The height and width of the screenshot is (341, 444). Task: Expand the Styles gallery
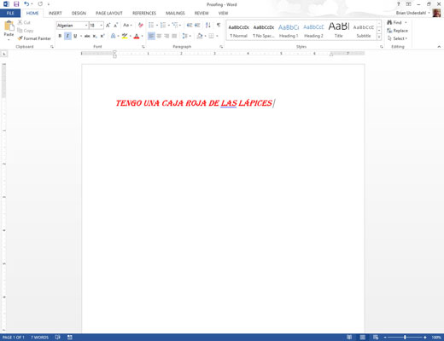379,37
